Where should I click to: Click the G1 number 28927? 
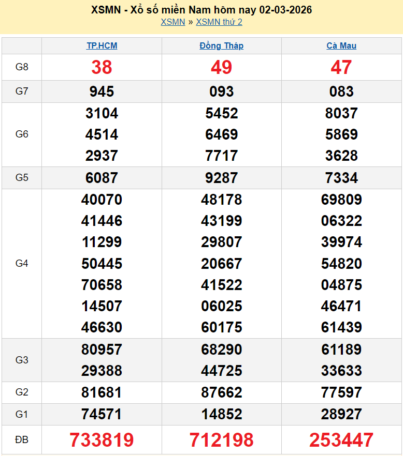coord(341,414)
